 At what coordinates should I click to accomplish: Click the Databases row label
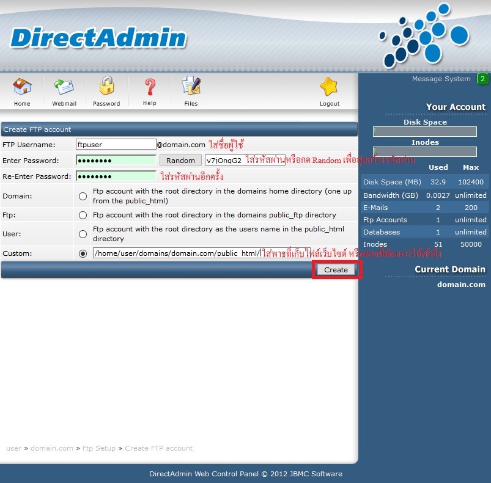point(382,232)
